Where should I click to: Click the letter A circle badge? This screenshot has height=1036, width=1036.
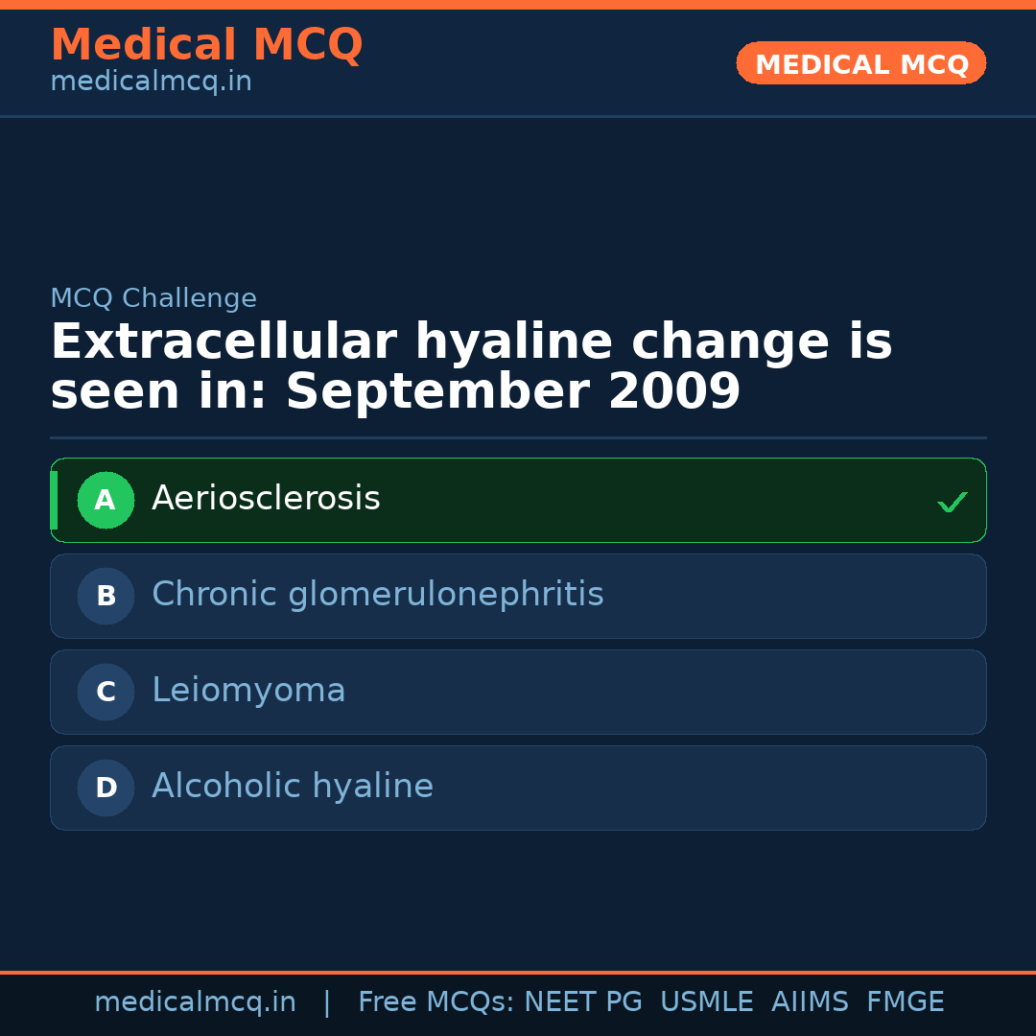(x=106, y=500)
